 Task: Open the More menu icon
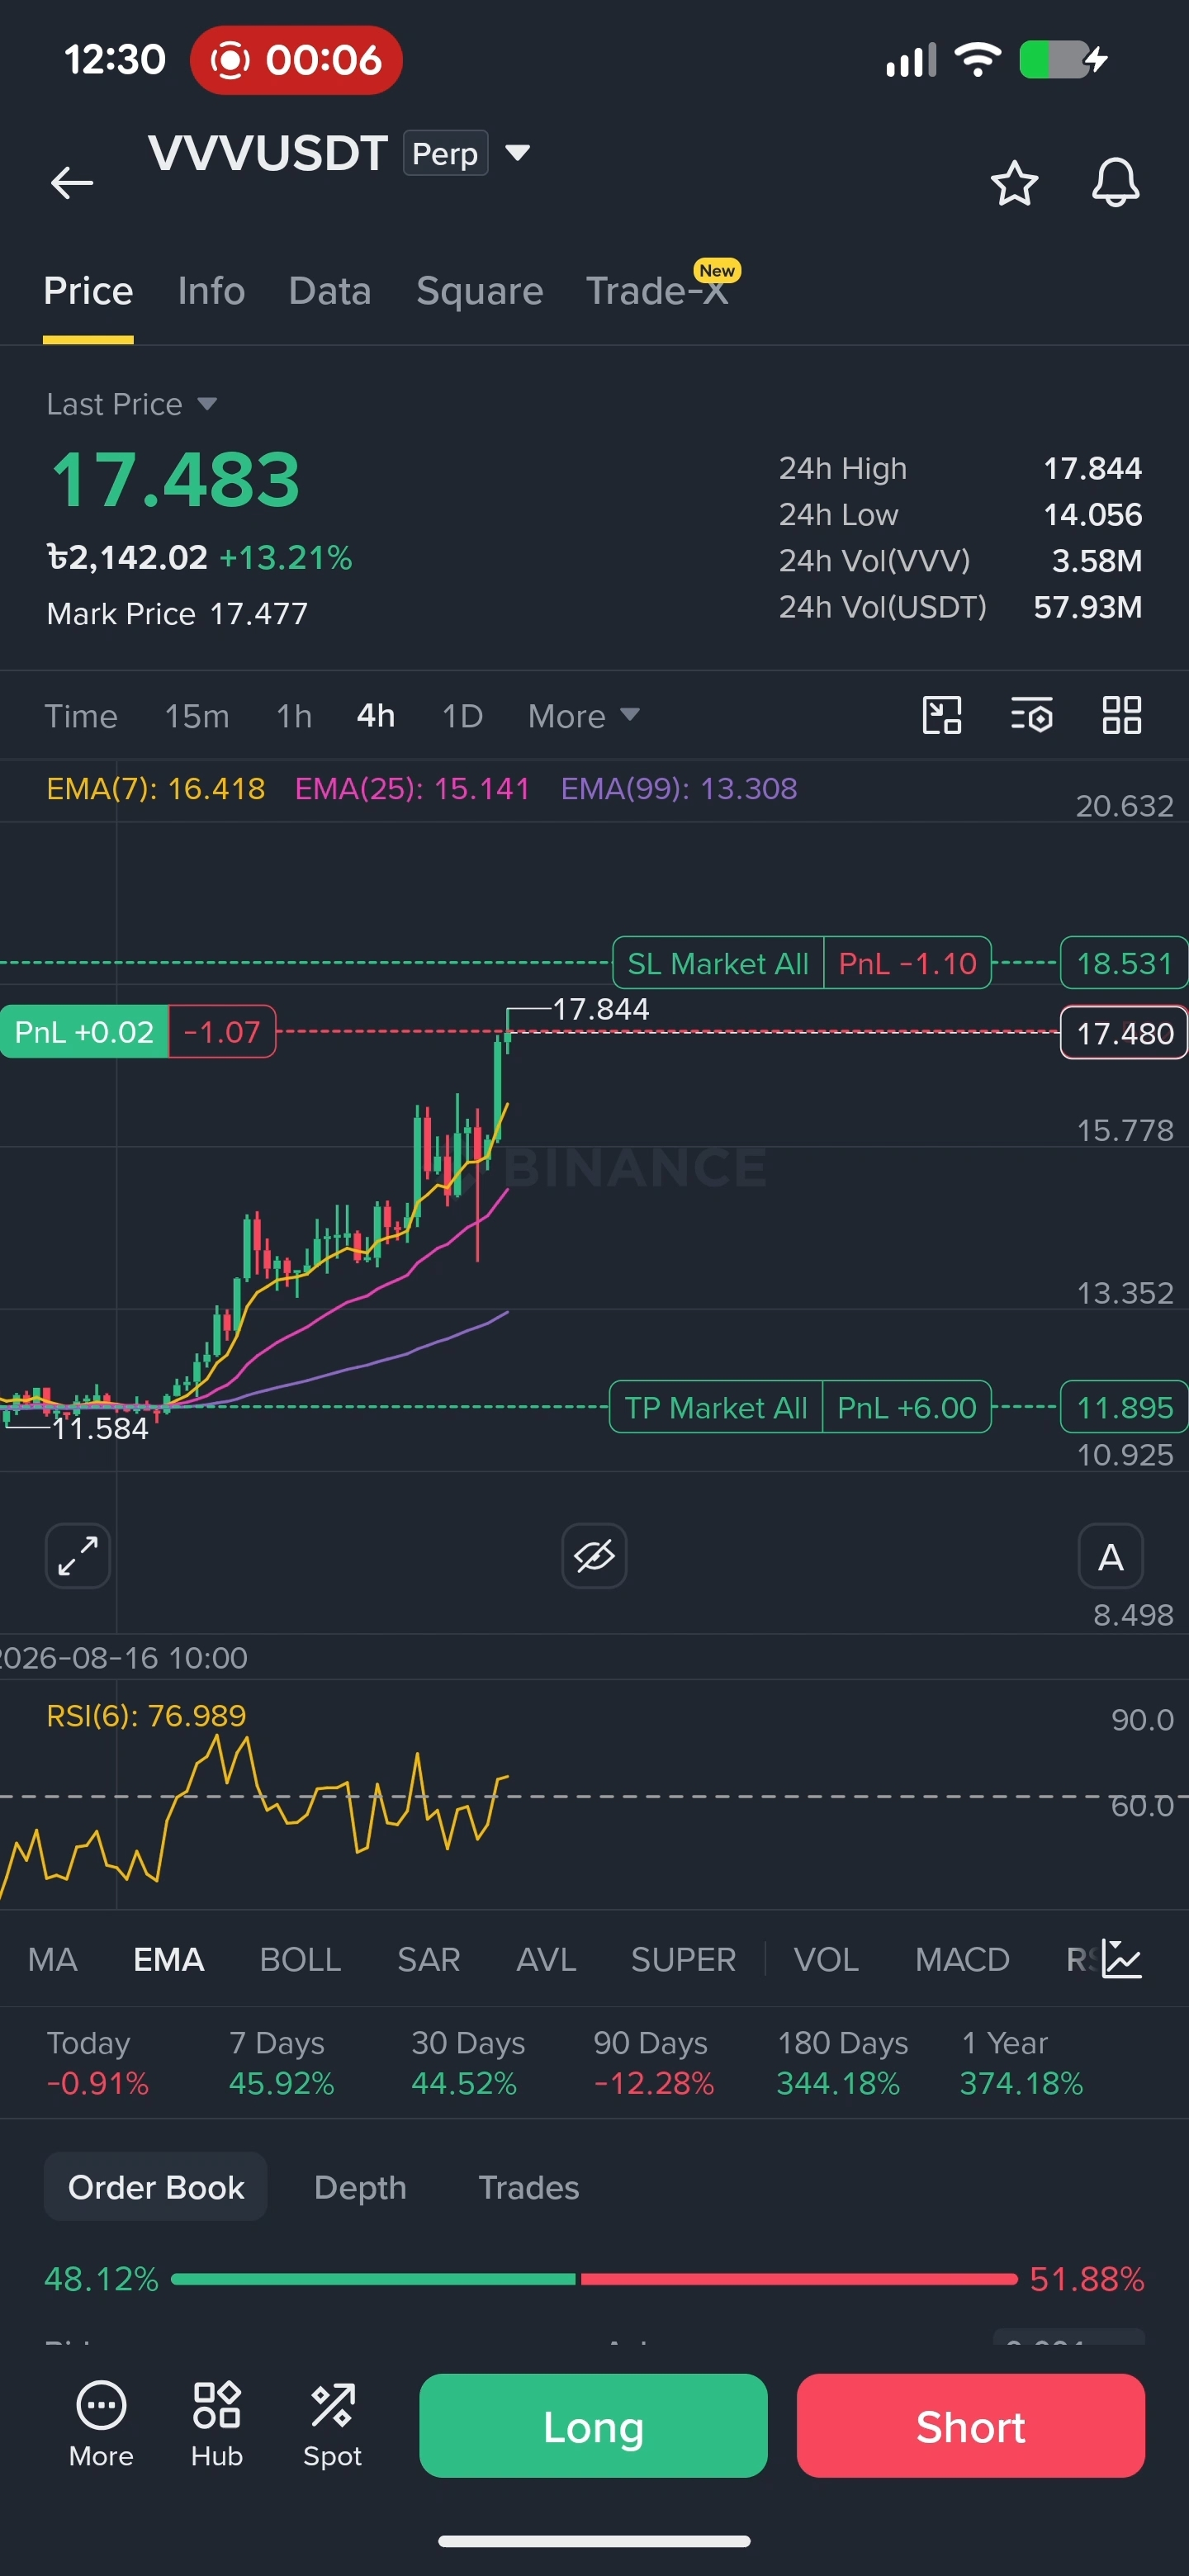(101, 2424)
